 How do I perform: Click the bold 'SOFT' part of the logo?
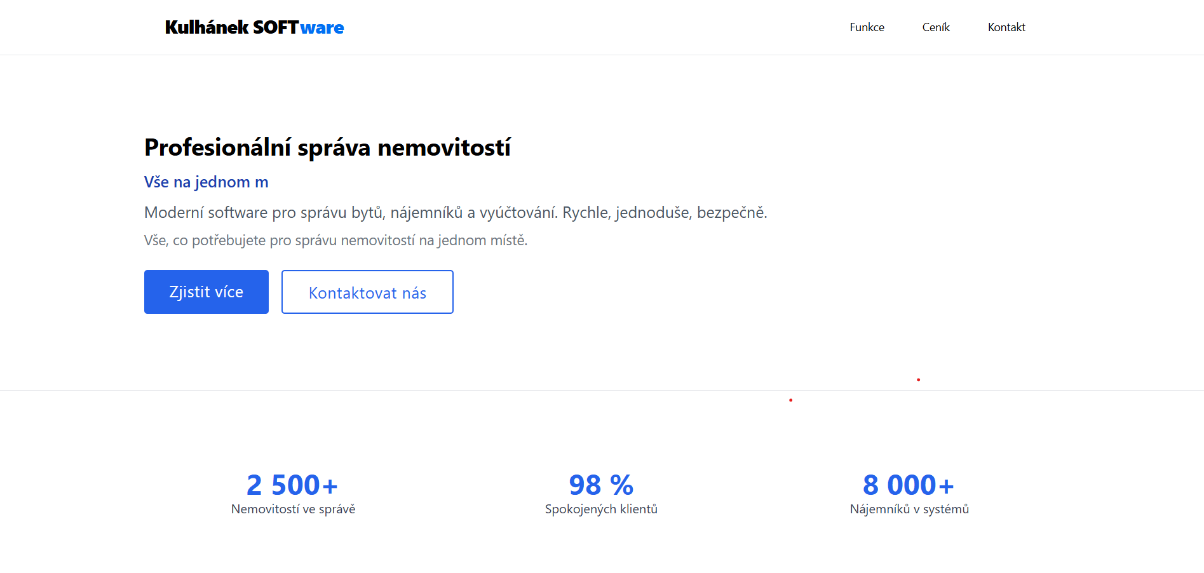click(x=275, y=27)
